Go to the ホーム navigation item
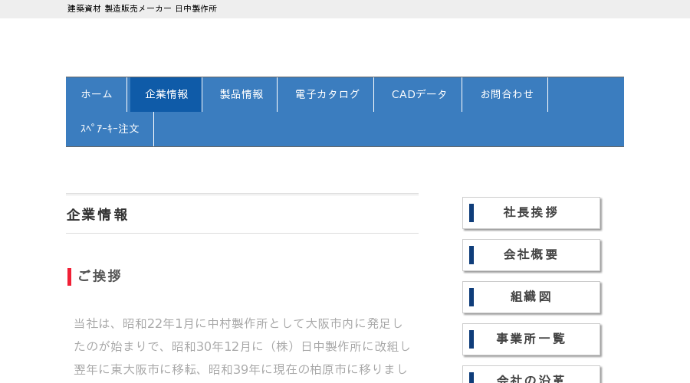 pos(97,94)
